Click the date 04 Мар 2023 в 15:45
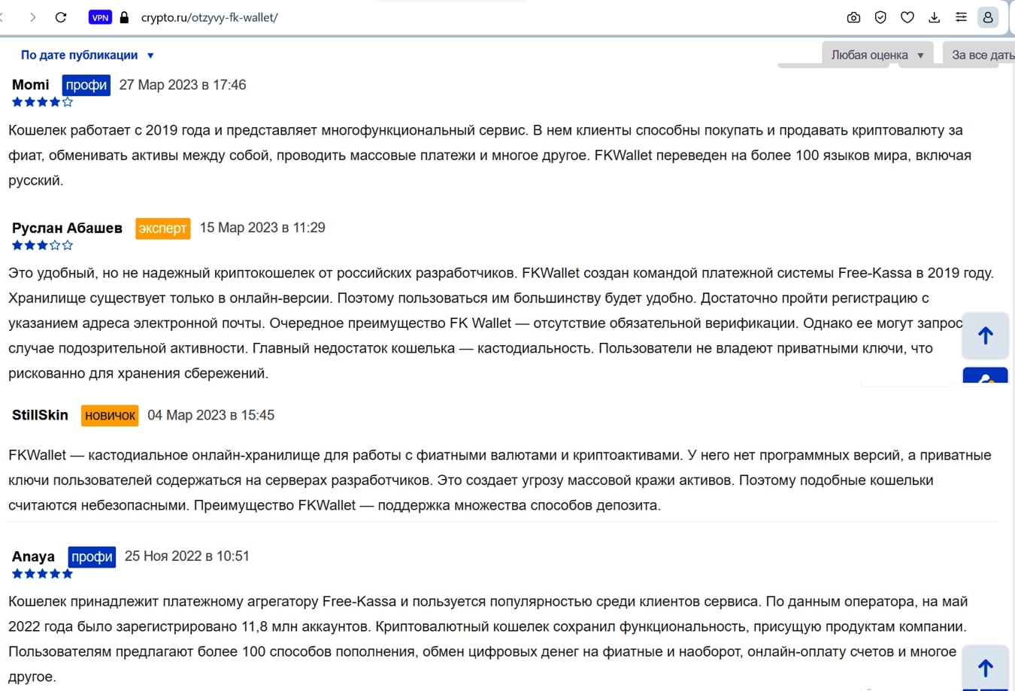 click(x=211, y=415)
